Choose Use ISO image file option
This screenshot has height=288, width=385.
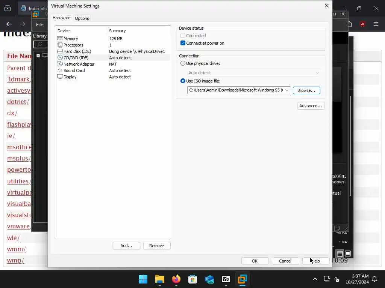(183, 81)
